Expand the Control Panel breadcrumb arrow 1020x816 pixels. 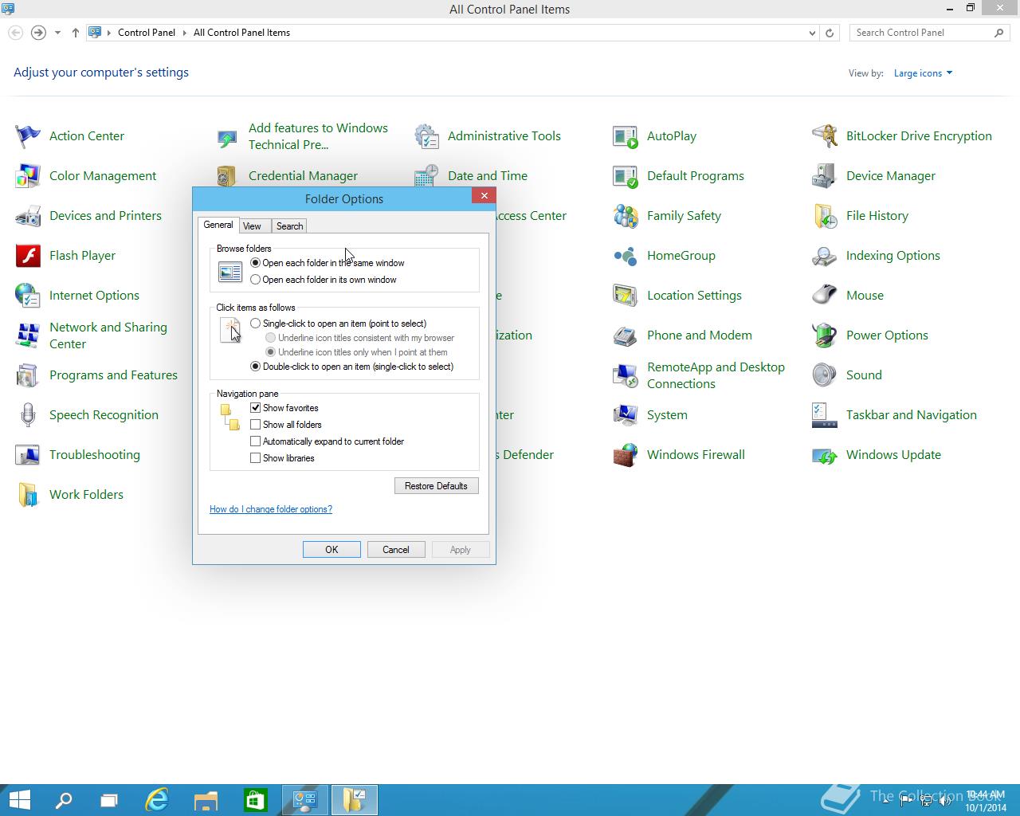click(184, 33)
